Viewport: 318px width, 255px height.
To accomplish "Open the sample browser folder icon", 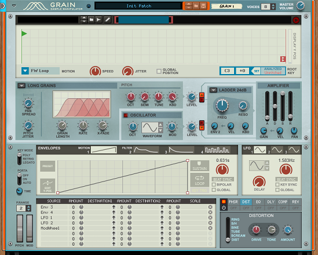I will tap(92, 20).
